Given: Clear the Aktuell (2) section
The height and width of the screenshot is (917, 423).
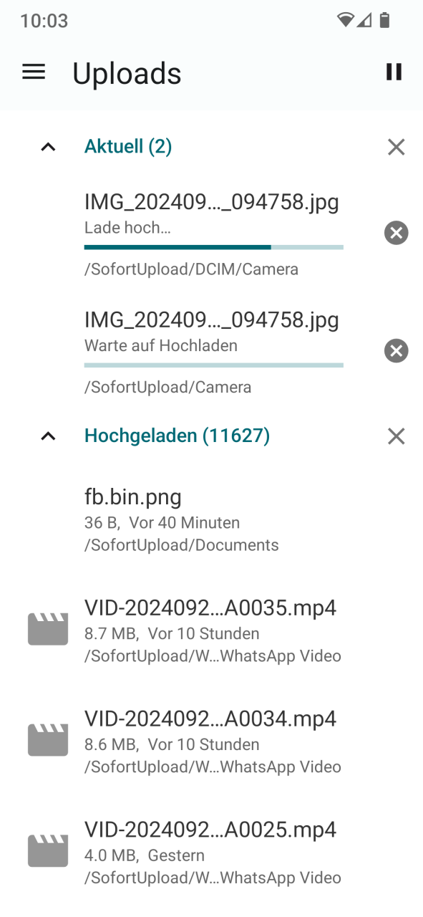Looking at the screenshot, I should (x=396, y=147).
